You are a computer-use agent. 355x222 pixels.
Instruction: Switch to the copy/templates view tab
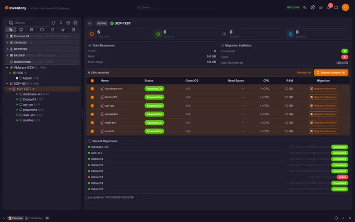(x=73, y=30)
